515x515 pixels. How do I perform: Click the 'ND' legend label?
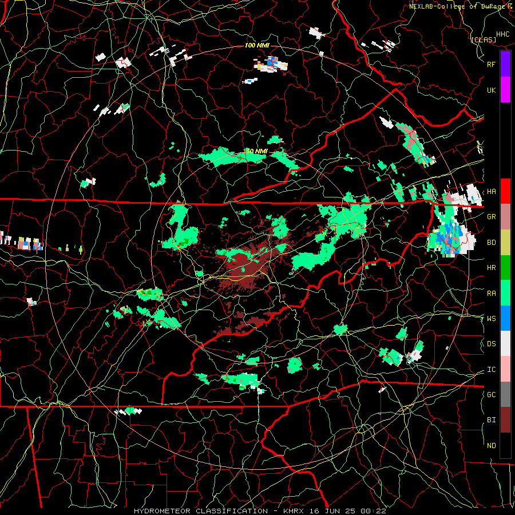point(491,446)
